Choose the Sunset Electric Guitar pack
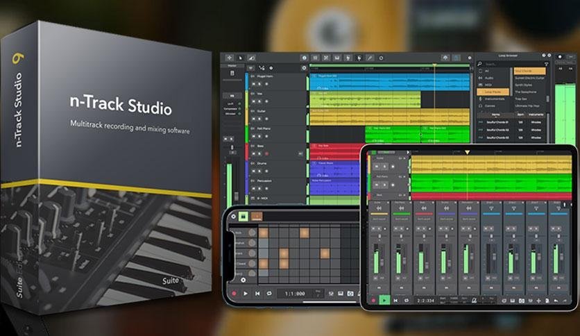Image resolution: width=580 pixels, height=336 pixels. click(x=533, y=78)
